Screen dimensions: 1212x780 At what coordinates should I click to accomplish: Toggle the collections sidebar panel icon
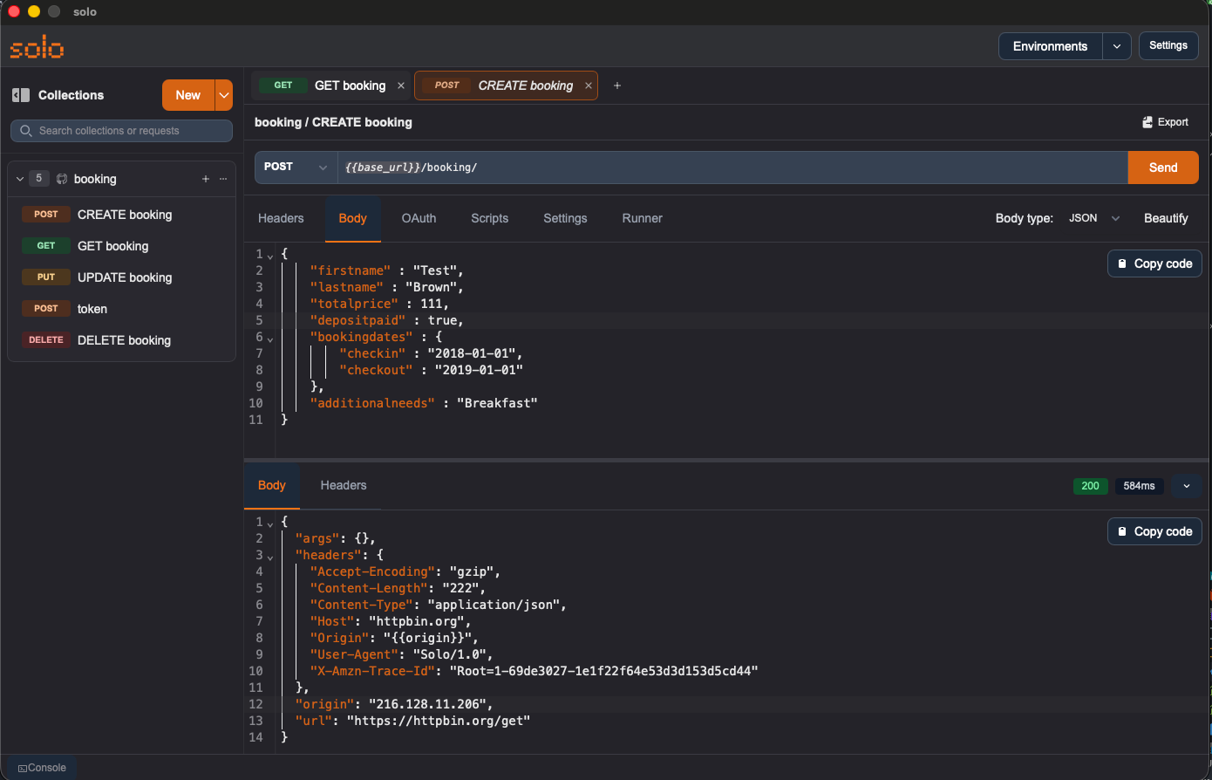click(x=21, y=95)
